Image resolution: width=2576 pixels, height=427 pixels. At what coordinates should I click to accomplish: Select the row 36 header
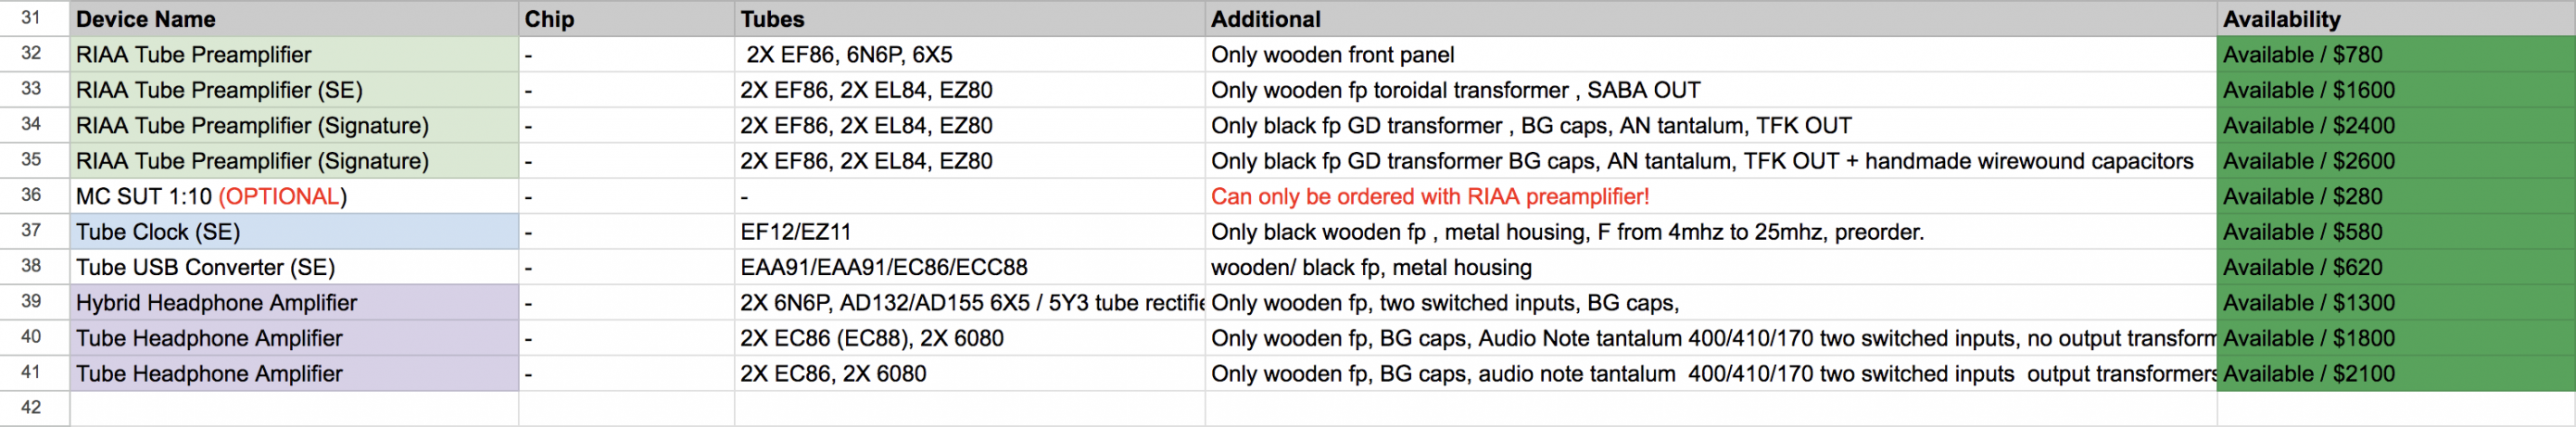pyautogui.click(x=32, y=196)
